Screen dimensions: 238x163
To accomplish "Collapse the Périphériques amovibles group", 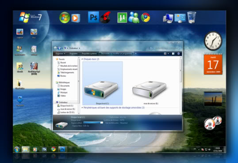I will [82, 107].
